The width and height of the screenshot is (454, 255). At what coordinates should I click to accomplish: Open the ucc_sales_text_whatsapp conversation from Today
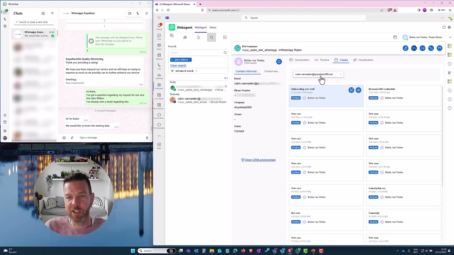(198, 88)
